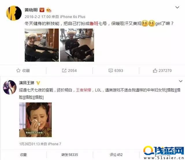The height and width of the screenshot is (160, 185).
Task: Open the 王者荣耀 red topic link
Action: point(84,90)
